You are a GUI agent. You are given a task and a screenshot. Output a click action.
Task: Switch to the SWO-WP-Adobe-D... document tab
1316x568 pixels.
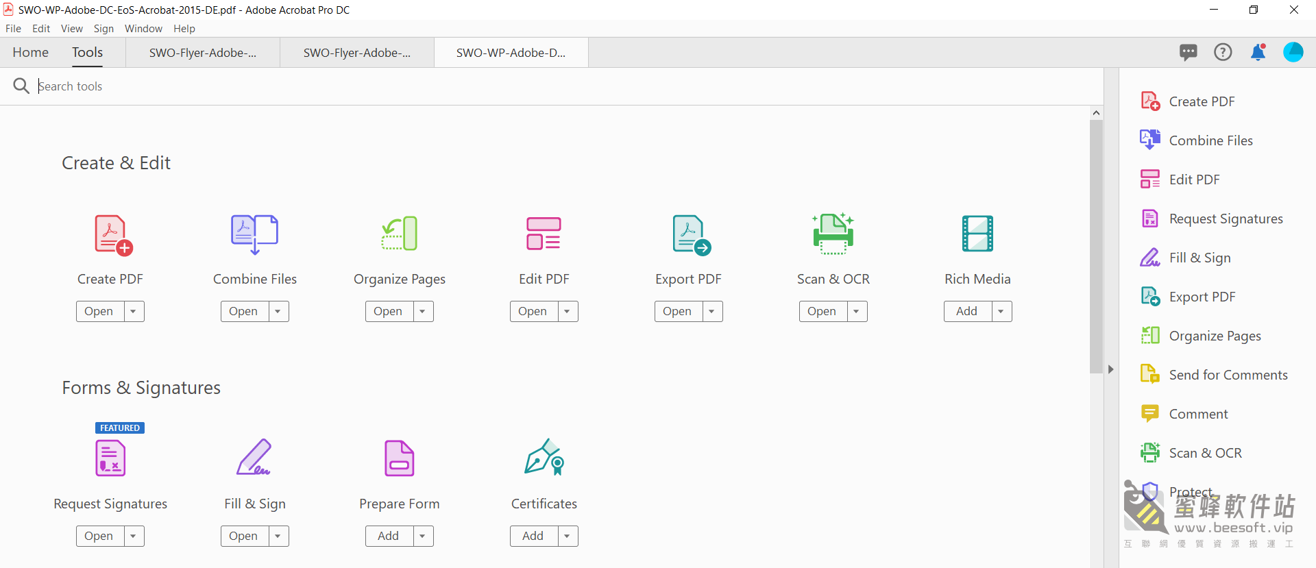(511, 53)
